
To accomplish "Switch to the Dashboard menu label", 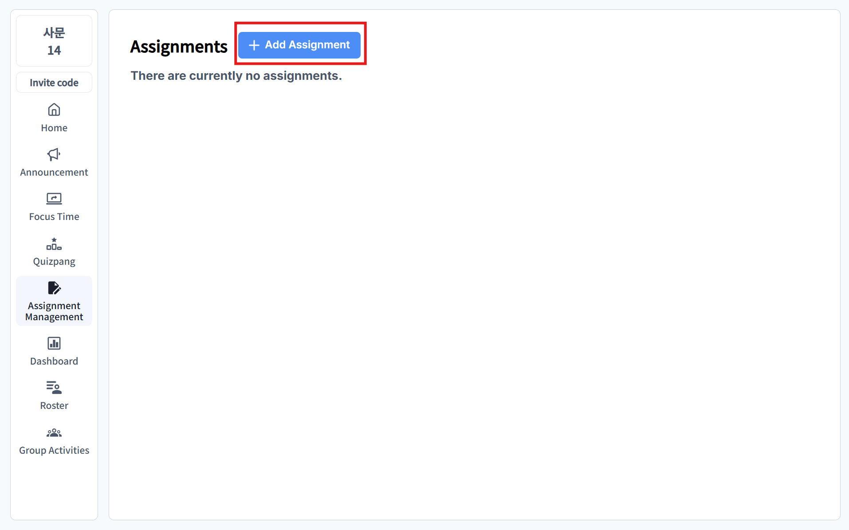I will (x=54, y=361).
